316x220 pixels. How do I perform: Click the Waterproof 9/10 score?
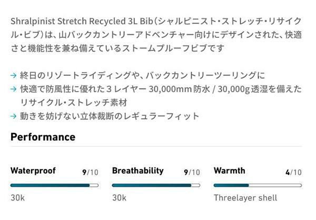(x=90, y=172)
